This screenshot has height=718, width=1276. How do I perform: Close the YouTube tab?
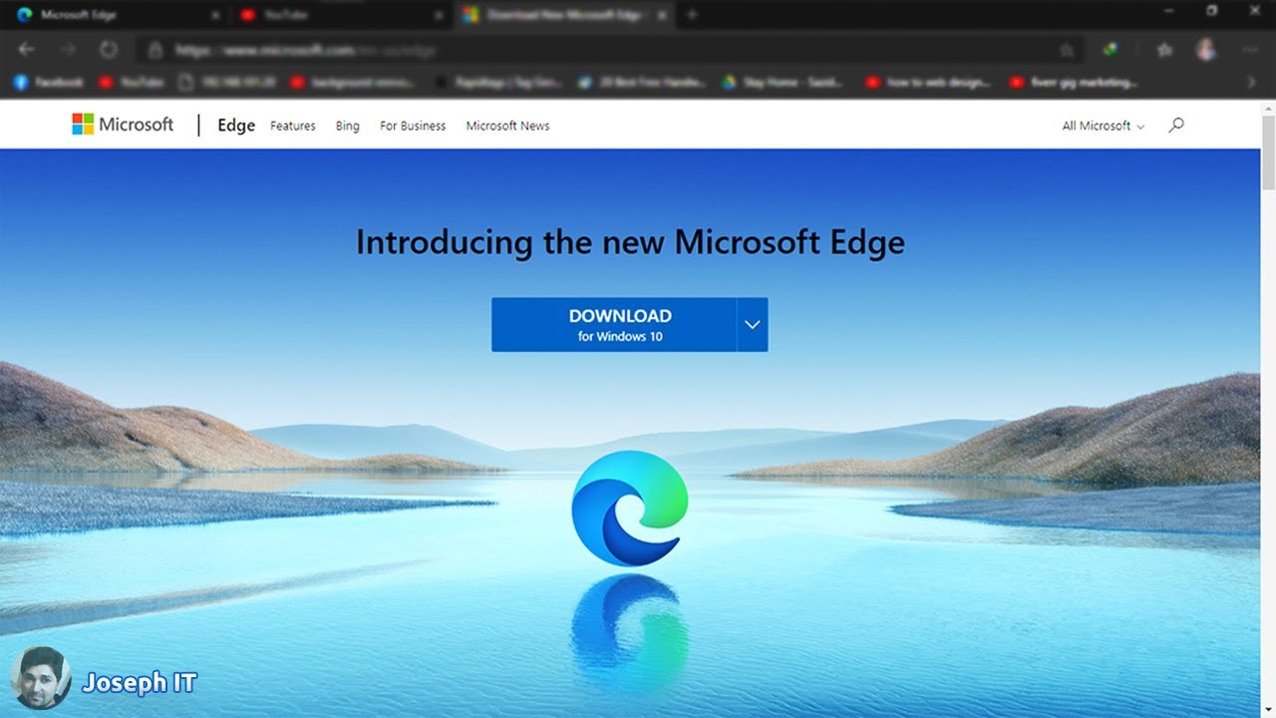coord(438,15)
